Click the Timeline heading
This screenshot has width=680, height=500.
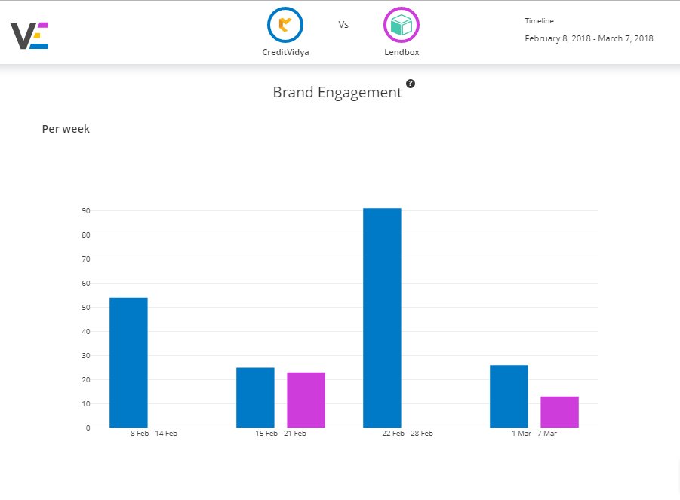coord(539,20)
